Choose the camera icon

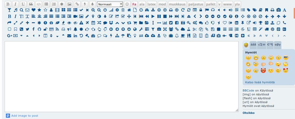279,10
